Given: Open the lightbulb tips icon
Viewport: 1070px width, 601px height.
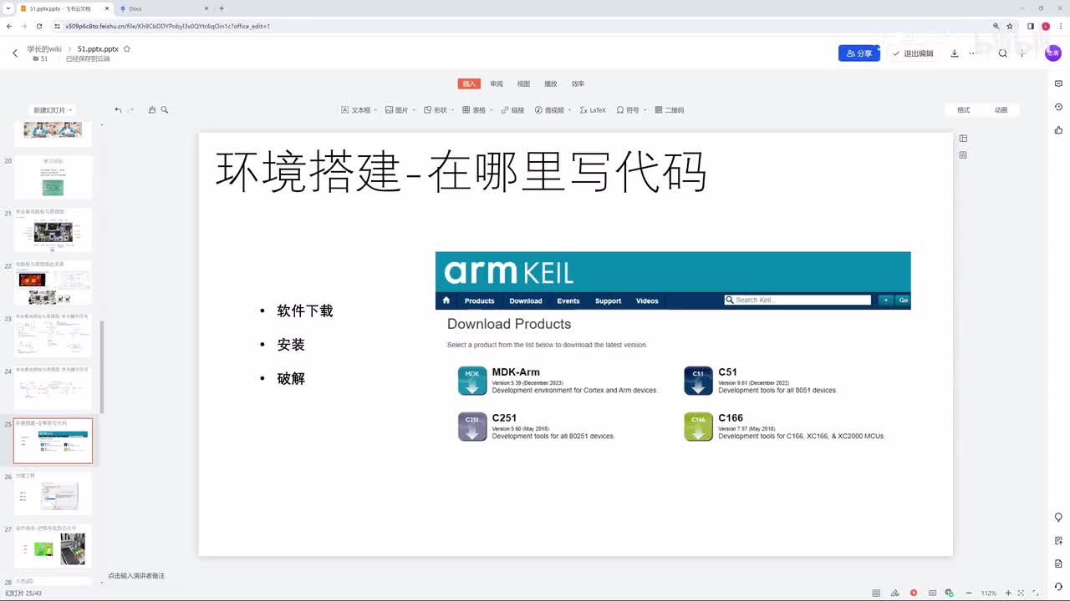Looking at the screenshot, I should [1058, 518].
